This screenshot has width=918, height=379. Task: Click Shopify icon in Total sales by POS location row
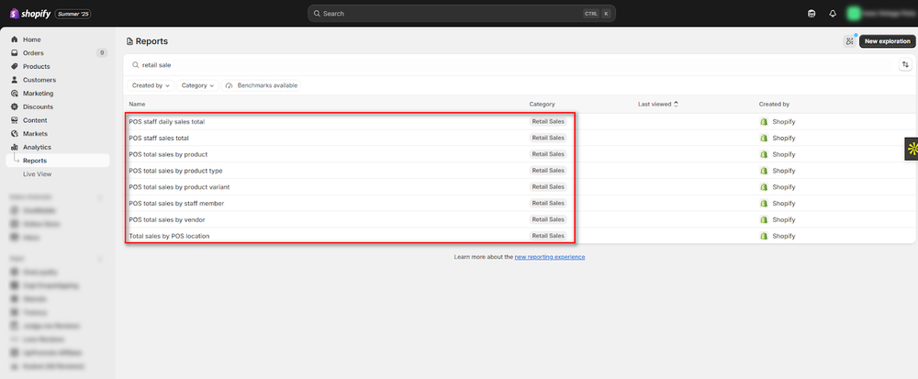(764, 236)
